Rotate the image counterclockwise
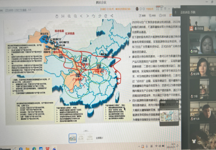This screenshot has height=150, width=216. click(94, 16)
